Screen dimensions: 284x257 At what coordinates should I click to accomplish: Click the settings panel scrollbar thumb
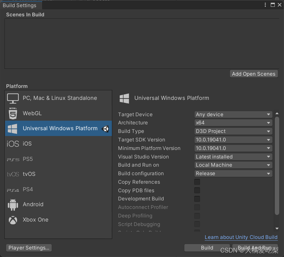[277, 166]
